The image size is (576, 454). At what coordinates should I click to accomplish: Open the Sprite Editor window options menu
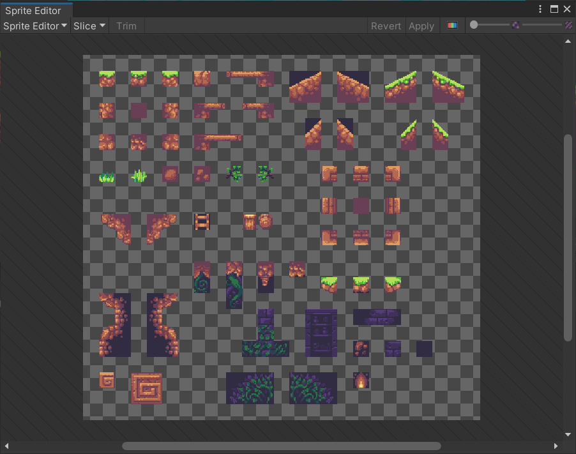(540, 8)
